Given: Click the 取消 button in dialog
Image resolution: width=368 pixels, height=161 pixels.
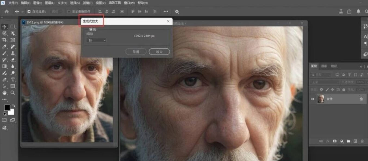Looking at the screenshot, I should click(136, 51).
